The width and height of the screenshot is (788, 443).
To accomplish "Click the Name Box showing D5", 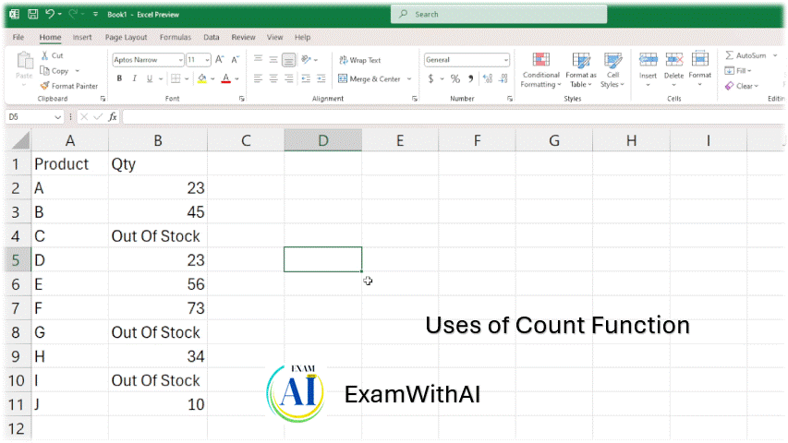I will click(33, 117).
